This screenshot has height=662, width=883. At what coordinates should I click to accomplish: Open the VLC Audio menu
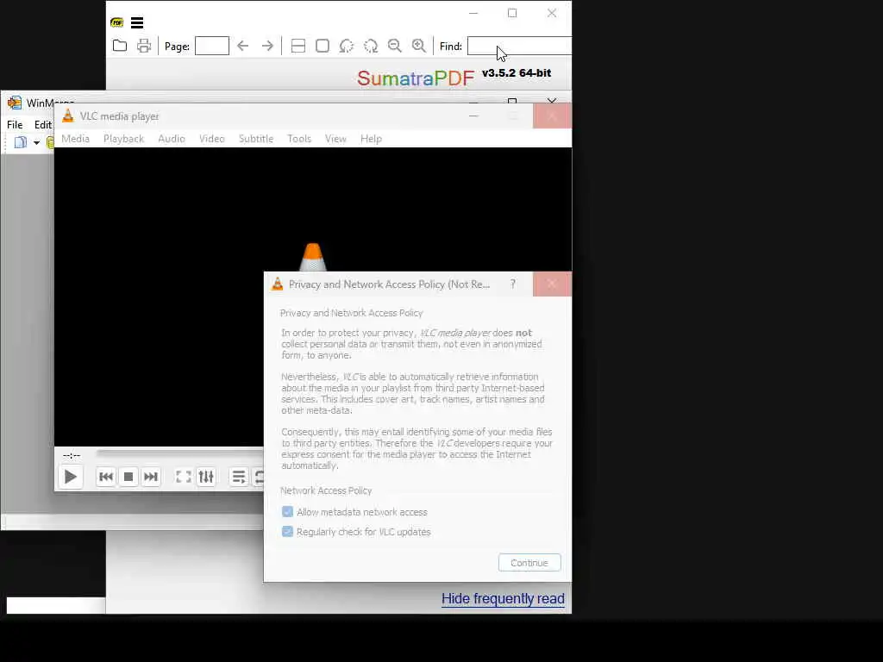172,139
